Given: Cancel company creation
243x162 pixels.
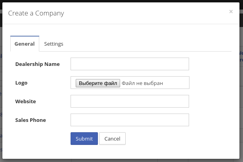Looking at the screenshot, I should 112,139.
